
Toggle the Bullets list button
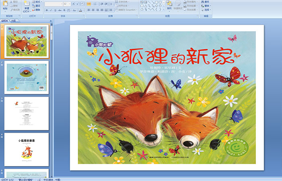(89, 4)
